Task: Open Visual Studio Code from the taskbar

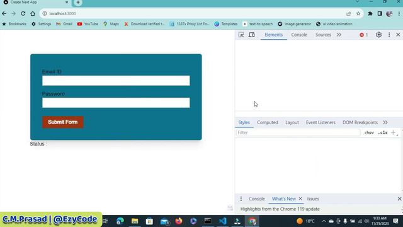Action: coord(222,221)
